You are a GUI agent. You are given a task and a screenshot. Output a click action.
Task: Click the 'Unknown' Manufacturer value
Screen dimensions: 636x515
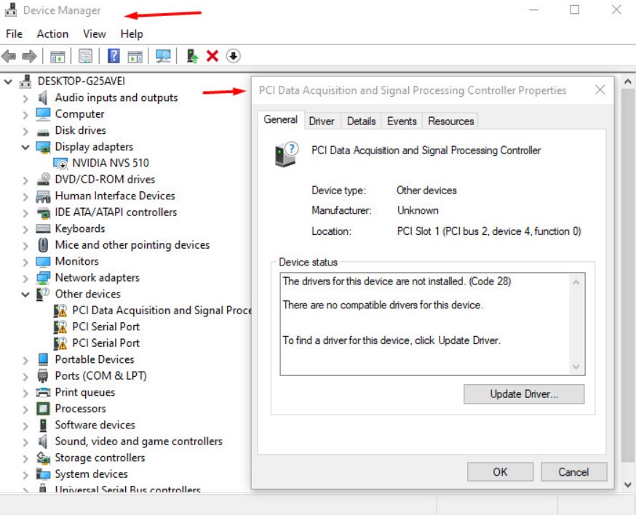coord(418,210)
